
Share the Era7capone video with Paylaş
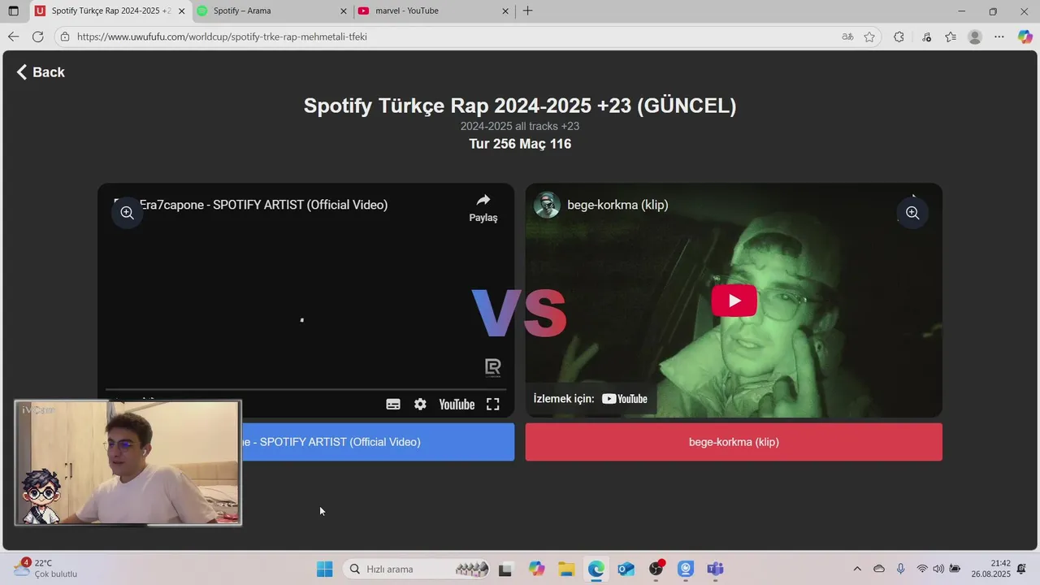[x=483, y=208]
